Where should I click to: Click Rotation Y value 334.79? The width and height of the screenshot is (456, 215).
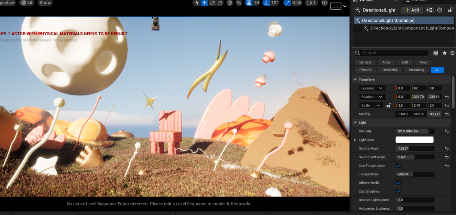click(x=419, y=97)
